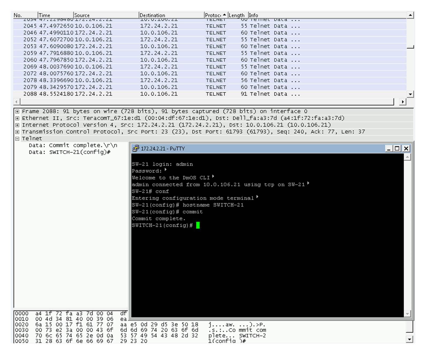This screenshot has width=426, height=354.
Task: Click 'Commit complete.' line in PuTTY terminal
Action: coord(158,219)
